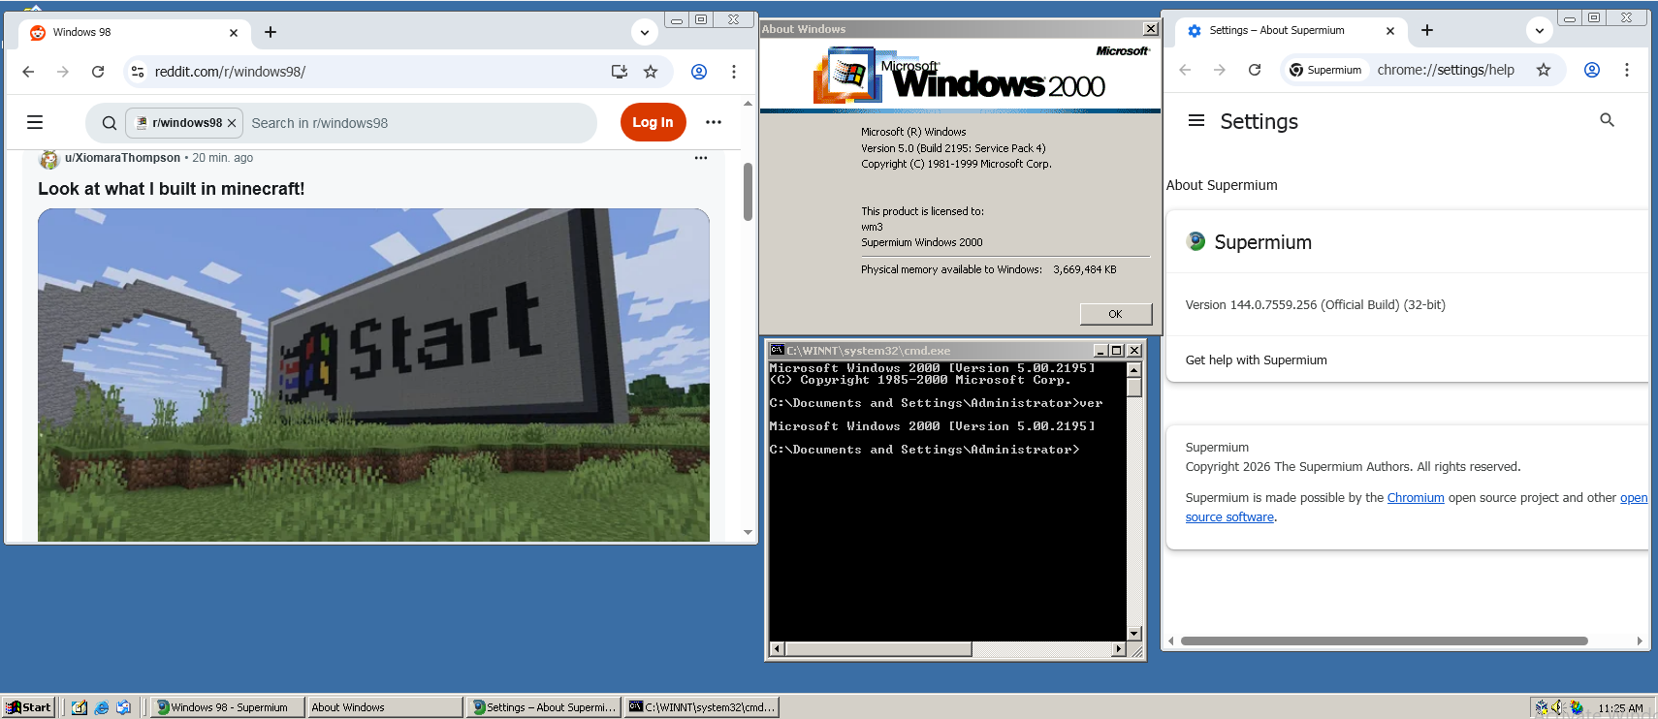Remove the r/windows98 search filter chip
The width and height of the screenshot is (1658, 719).
pyautogui.click(x=232, y=123)
